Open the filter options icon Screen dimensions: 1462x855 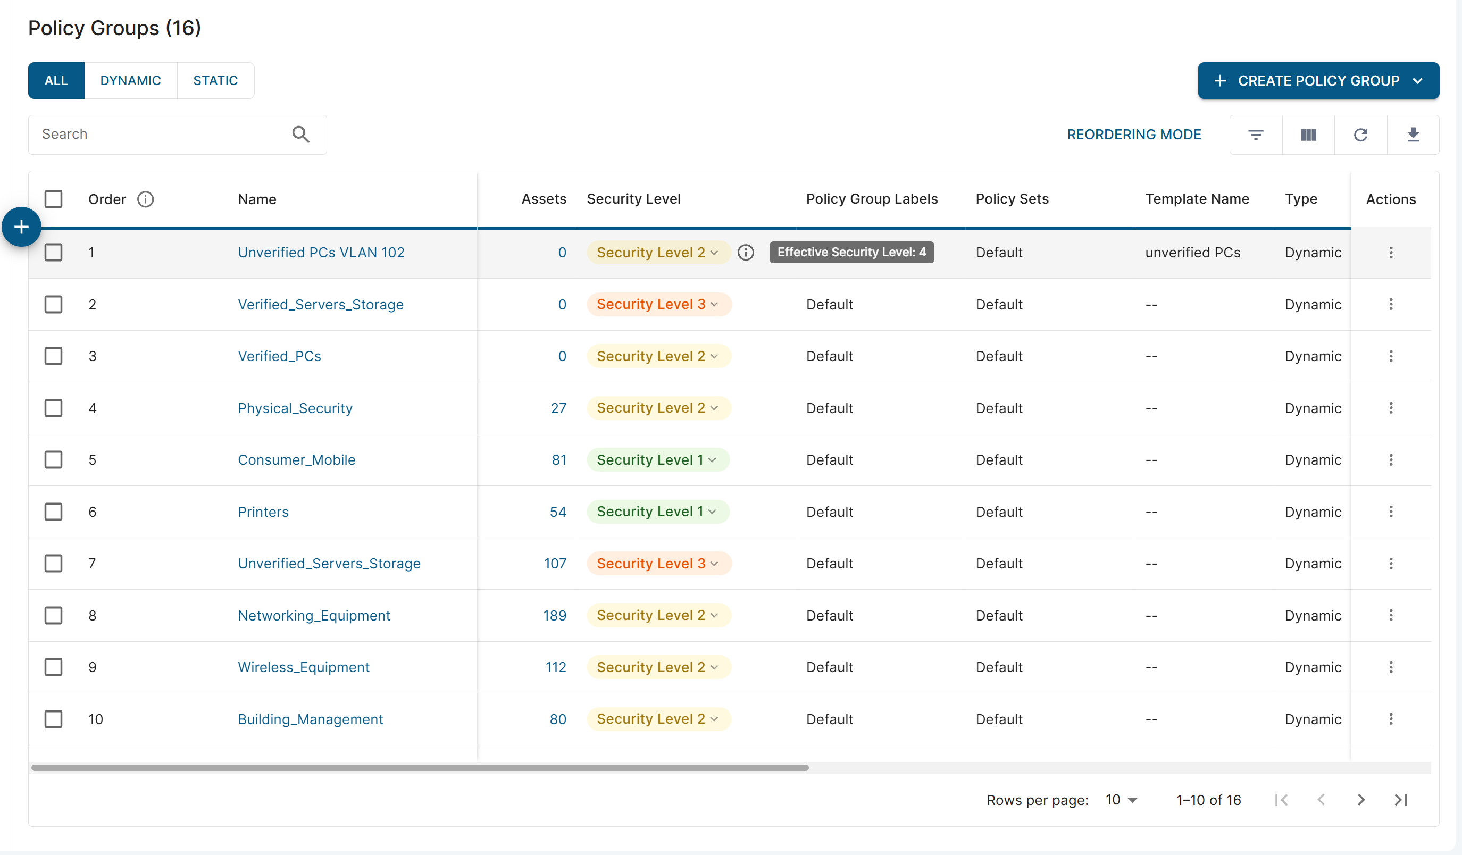1256,134
